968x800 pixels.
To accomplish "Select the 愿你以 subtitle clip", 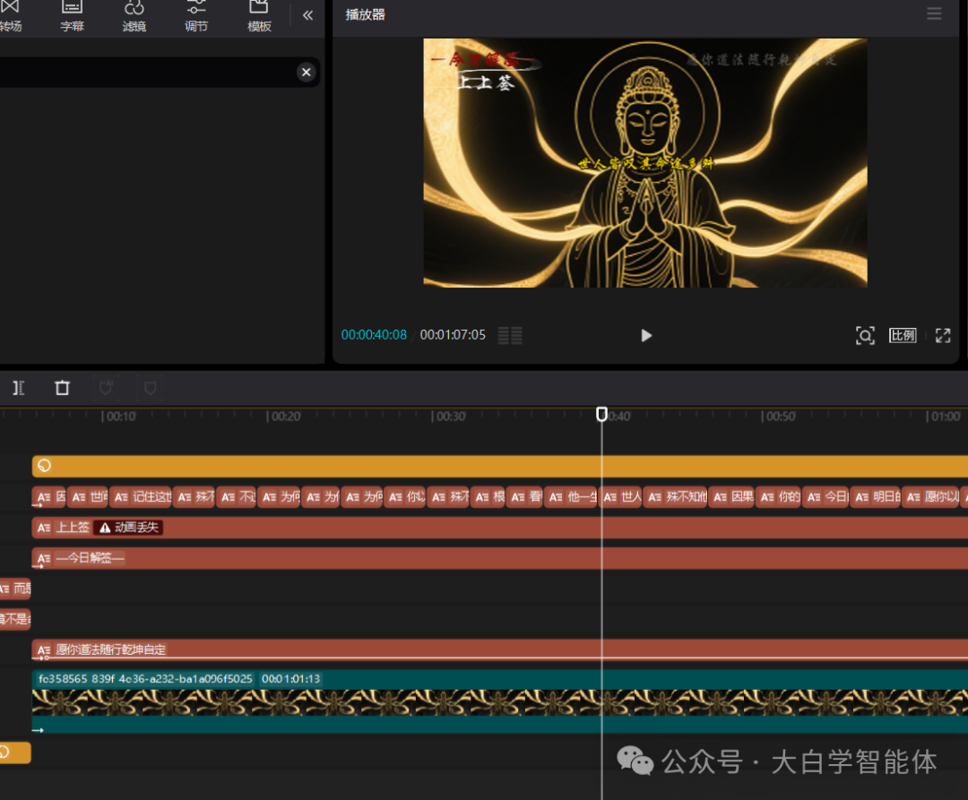I will click(x=931, y=496).
